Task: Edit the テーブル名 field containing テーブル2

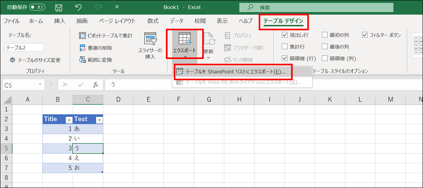Action: pos(24,48)
